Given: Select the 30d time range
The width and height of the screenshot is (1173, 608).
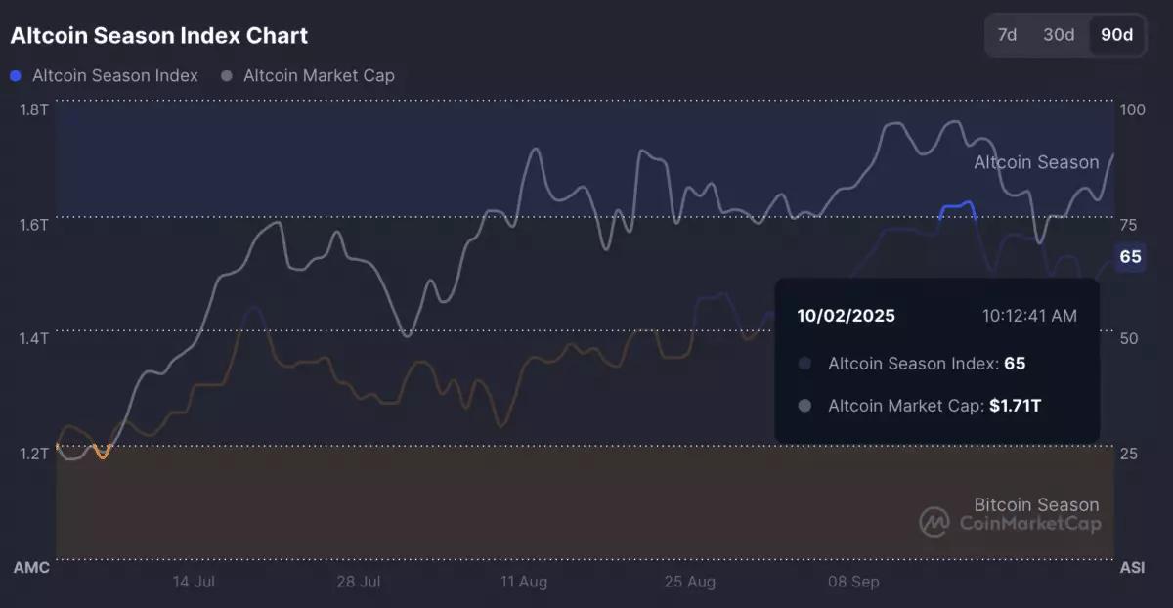Looking at the screenshot, I should click(1059, 35).
